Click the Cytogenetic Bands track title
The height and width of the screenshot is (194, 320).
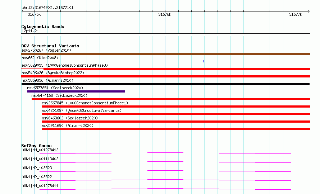click(43, 27)
